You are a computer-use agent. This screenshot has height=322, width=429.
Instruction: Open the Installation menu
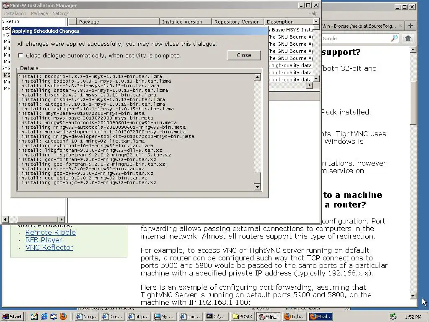click(x=15, y=13)
